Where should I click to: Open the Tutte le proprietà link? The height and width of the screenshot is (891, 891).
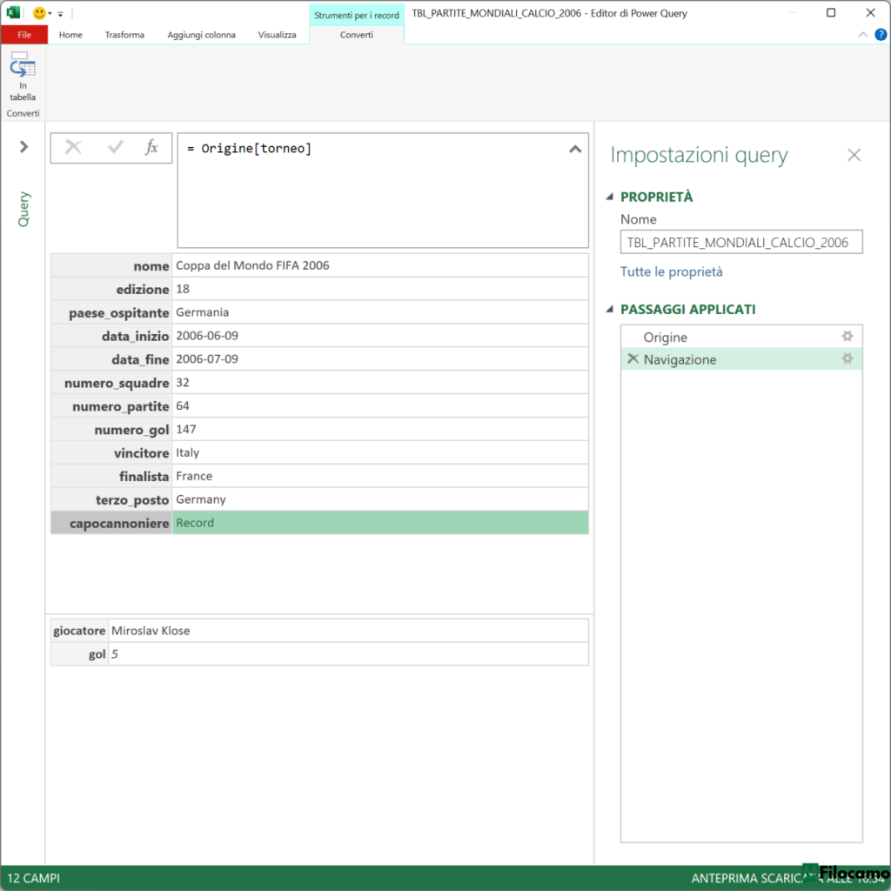tap(671, 271)
